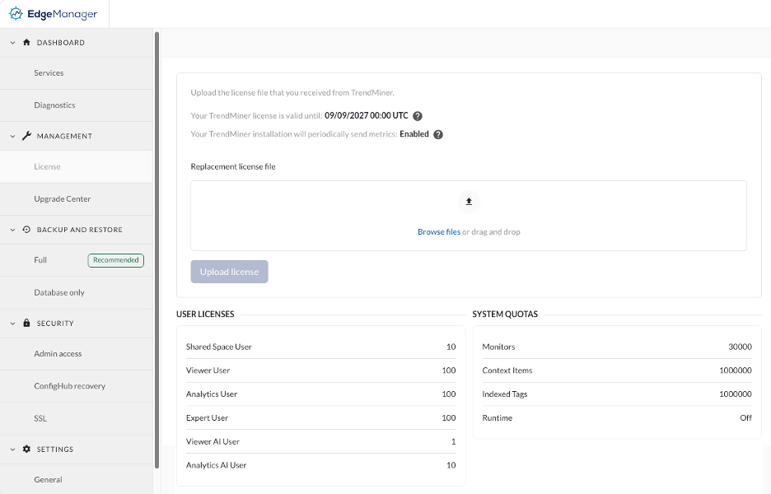This screenshot has width=771, height=494.
Task: Collapse the Management section chevron
Action: point(13,136)
